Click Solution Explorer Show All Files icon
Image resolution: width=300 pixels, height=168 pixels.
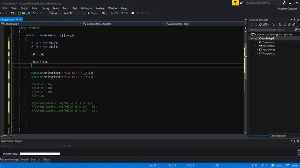click(293, 25)
